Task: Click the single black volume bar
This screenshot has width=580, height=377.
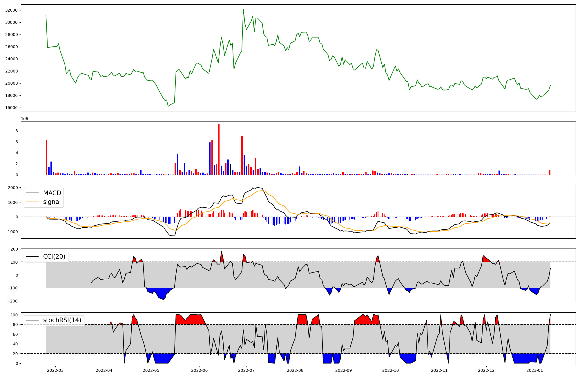Action: tap(231, 169)
